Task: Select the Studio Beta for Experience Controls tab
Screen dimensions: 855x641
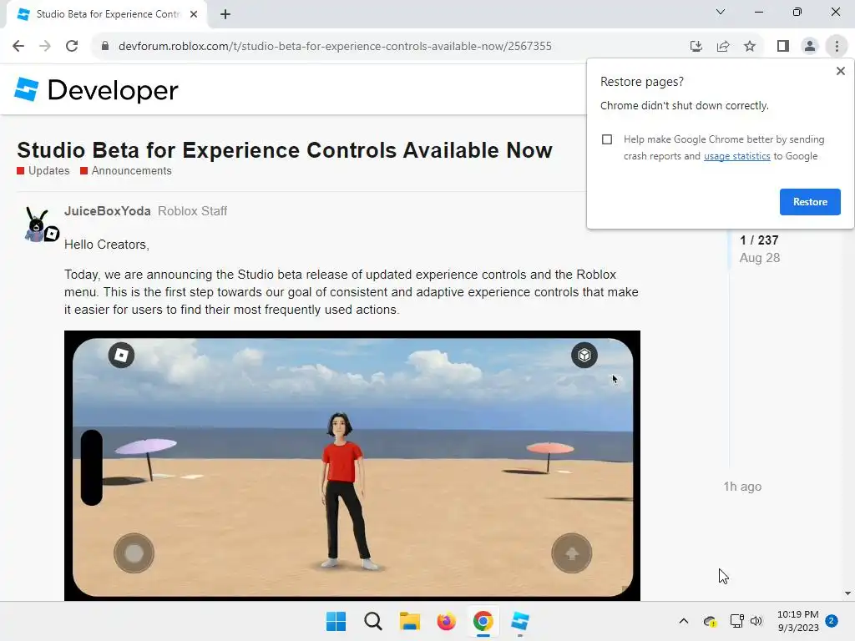Action: tap(107, 15)
